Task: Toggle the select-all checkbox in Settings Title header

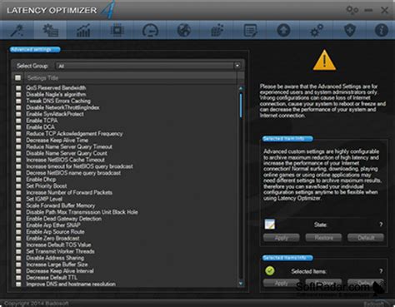Action: (x=18, y=77)
